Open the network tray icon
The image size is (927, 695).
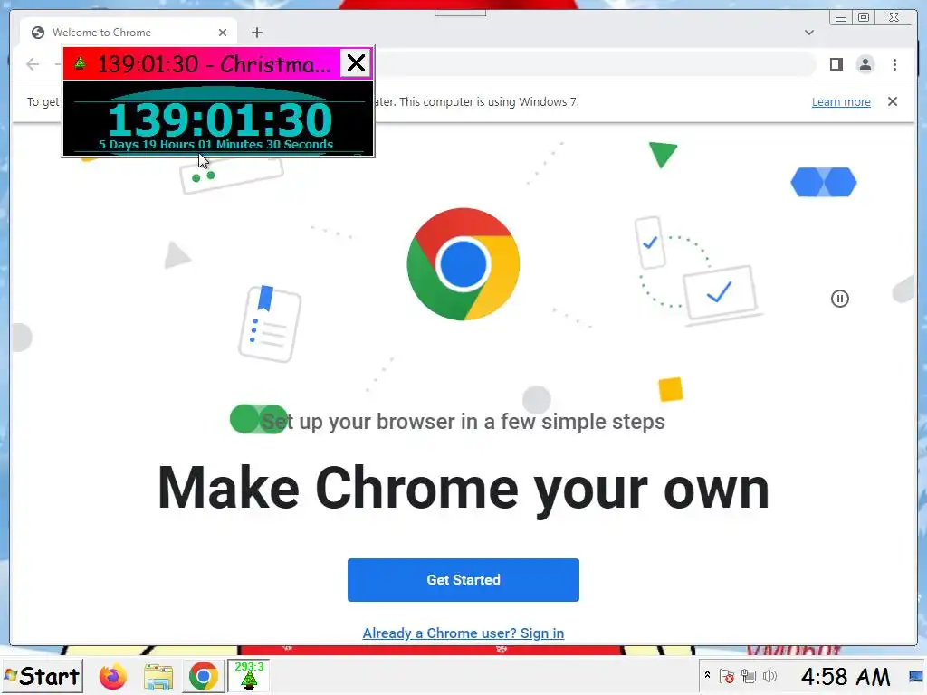pyautogui.click(x=749, y=676)
